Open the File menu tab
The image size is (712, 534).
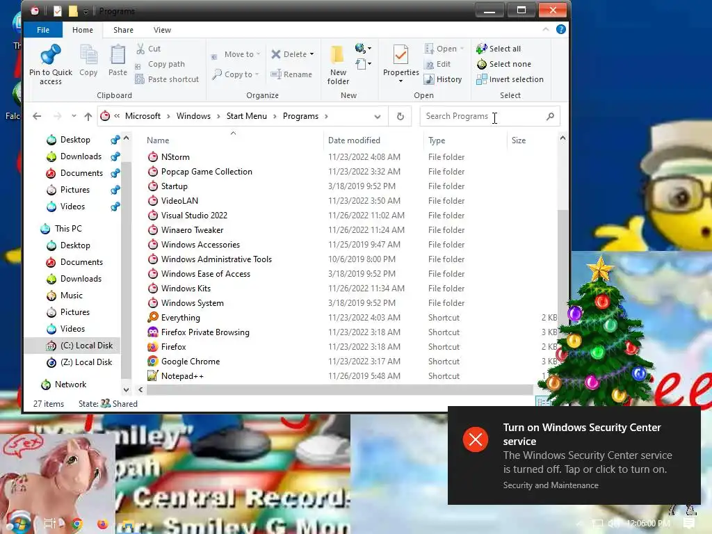click(x=43, y=29)
